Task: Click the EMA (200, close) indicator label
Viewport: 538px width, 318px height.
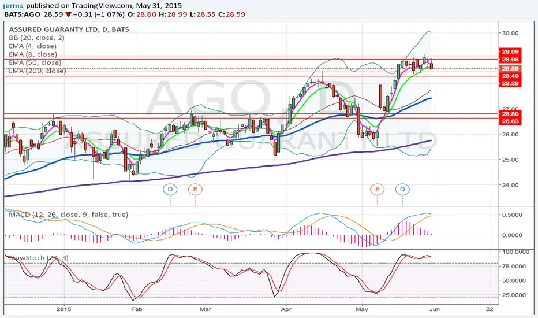Action: pyautogui.click(x=37, y=71)
